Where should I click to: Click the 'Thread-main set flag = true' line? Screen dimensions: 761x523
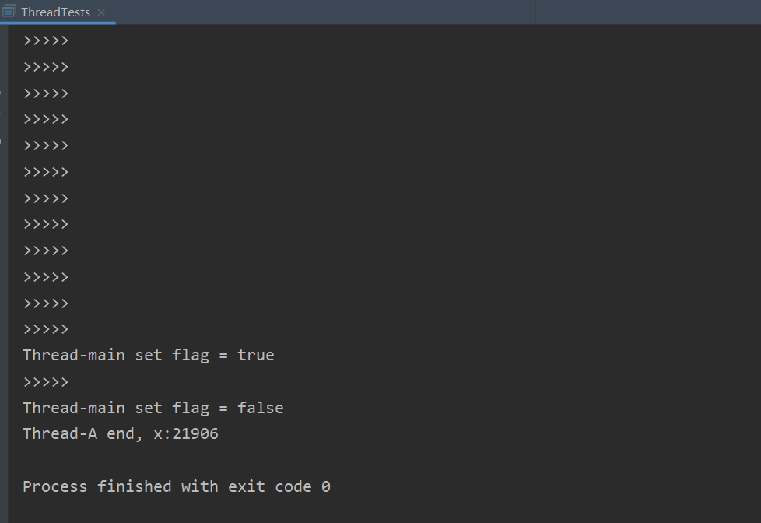point(149,356)
